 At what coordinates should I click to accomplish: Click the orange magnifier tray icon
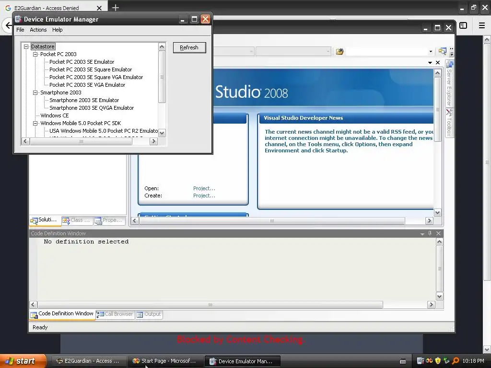[x=456, y=361]
